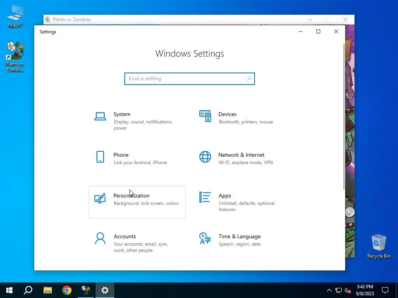Click the search magnifier in Find a setting
398x298 pixels.
249,79
